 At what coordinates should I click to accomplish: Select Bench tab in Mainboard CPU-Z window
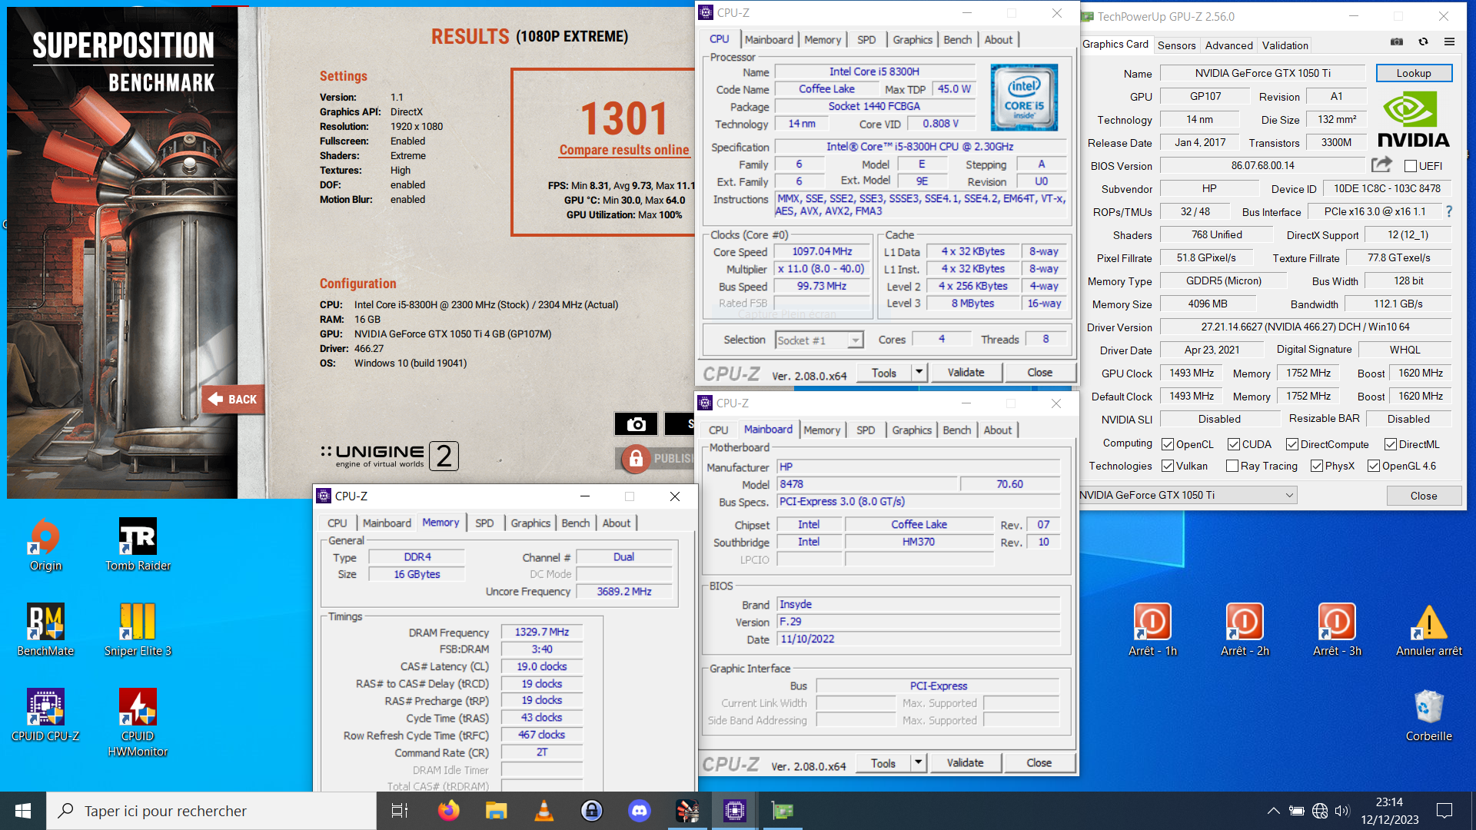point(957,430)
